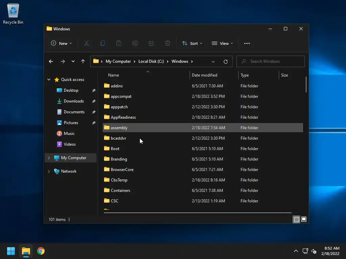
Task: Expand Network in navigation pane
Action: pos(49,171)
